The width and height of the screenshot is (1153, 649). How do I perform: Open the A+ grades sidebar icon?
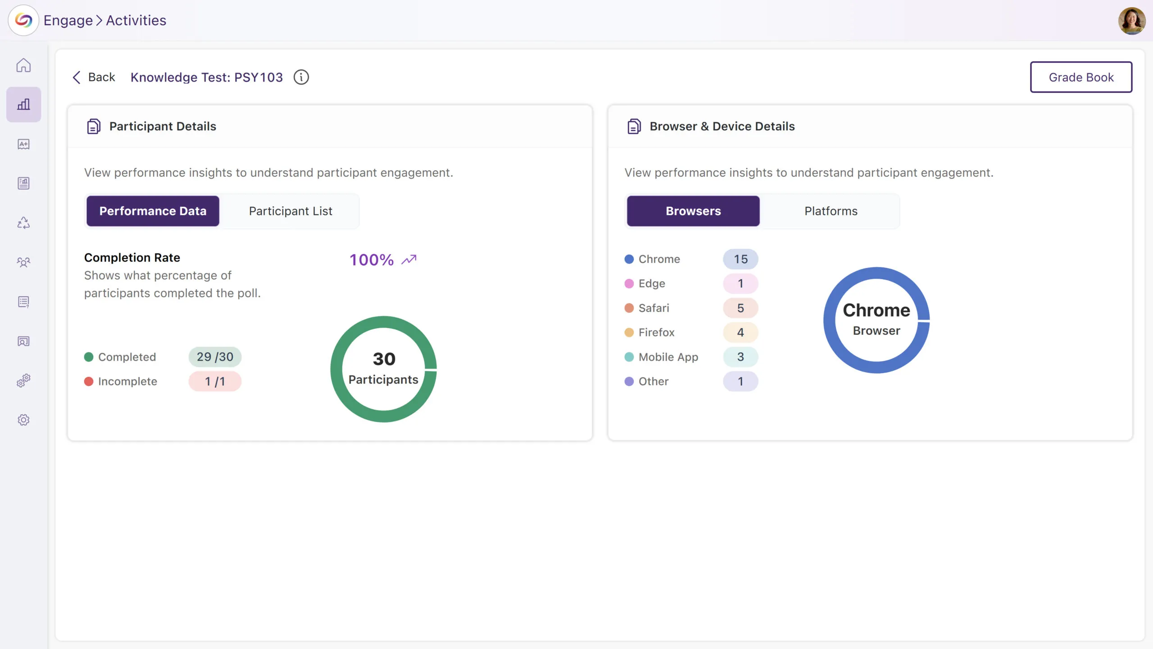point(23,144)
